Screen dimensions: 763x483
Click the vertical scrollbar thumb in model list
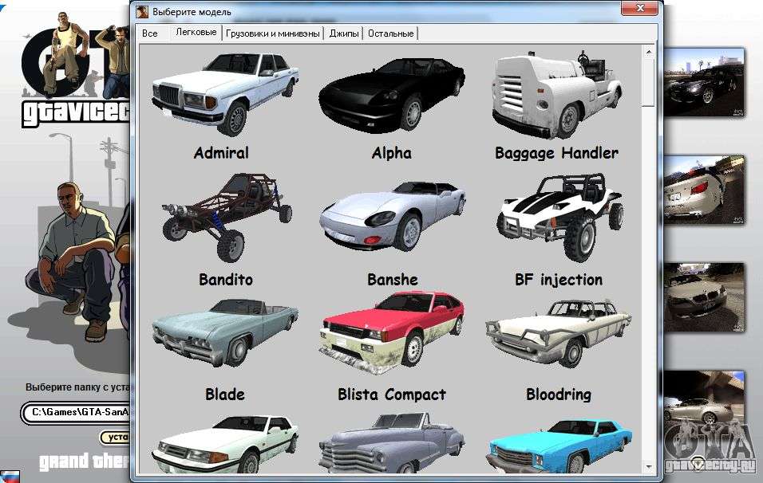(x=649, y=81)
